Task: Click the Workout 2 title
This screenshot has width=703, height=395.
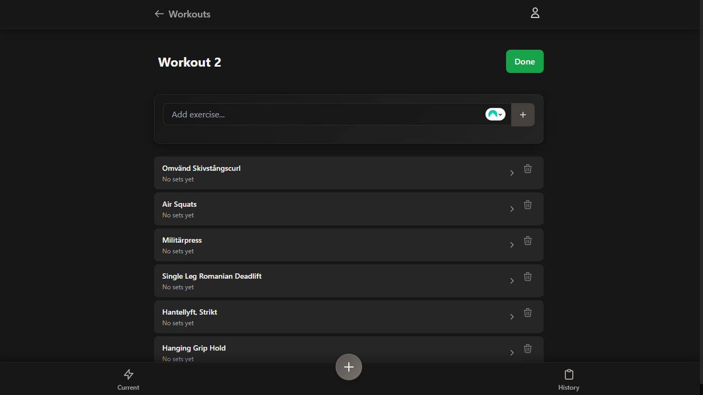Action: tap(190, 62)
